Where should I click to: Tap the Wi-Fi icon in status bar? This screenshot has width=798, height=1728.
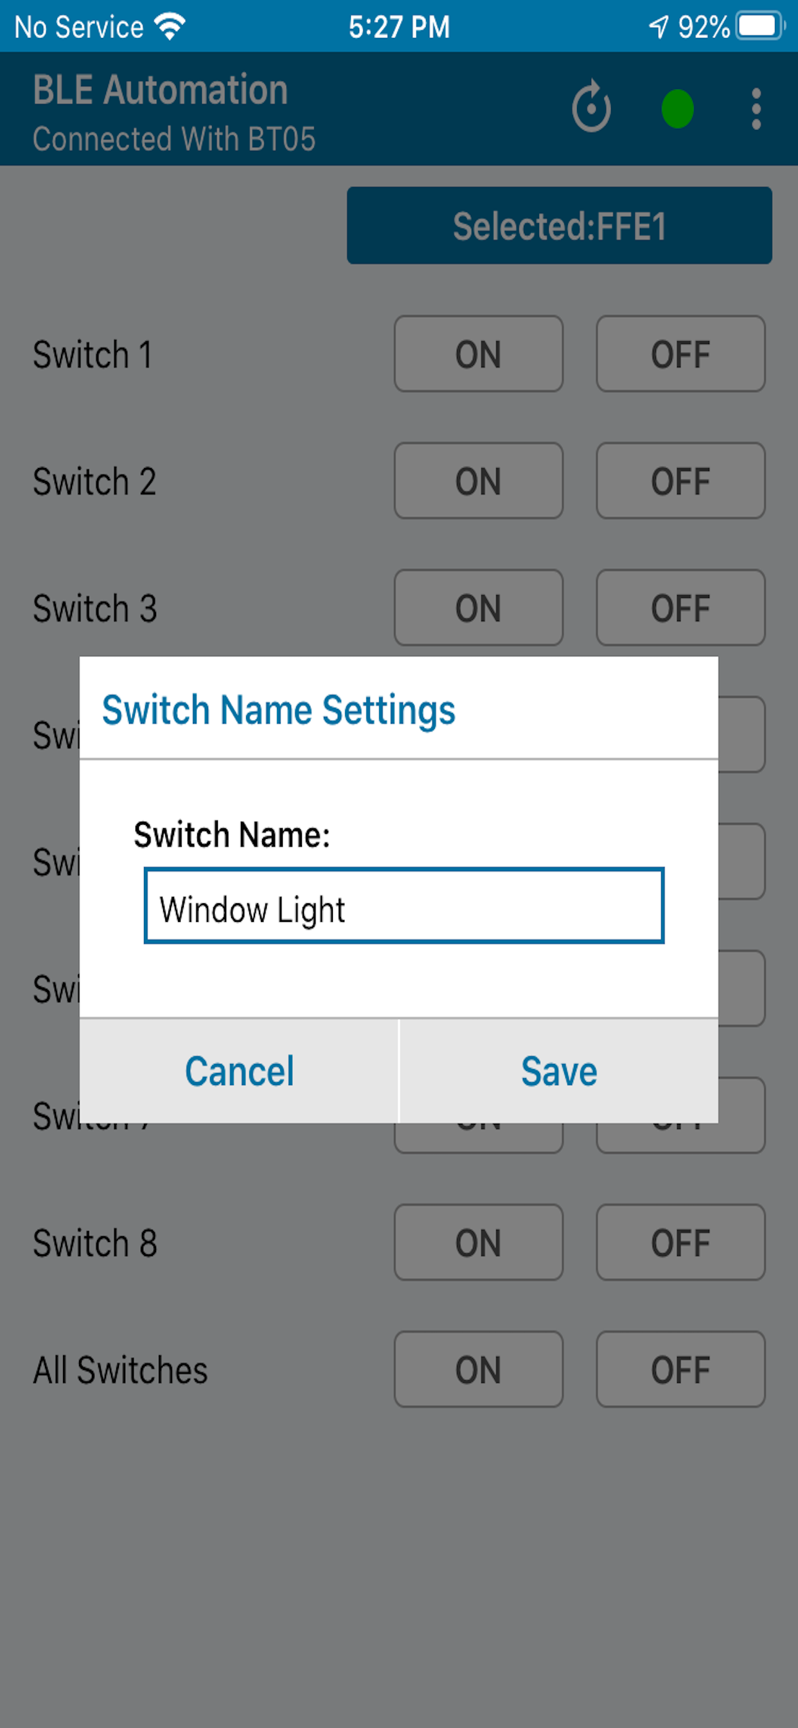(x=170, y=25)
